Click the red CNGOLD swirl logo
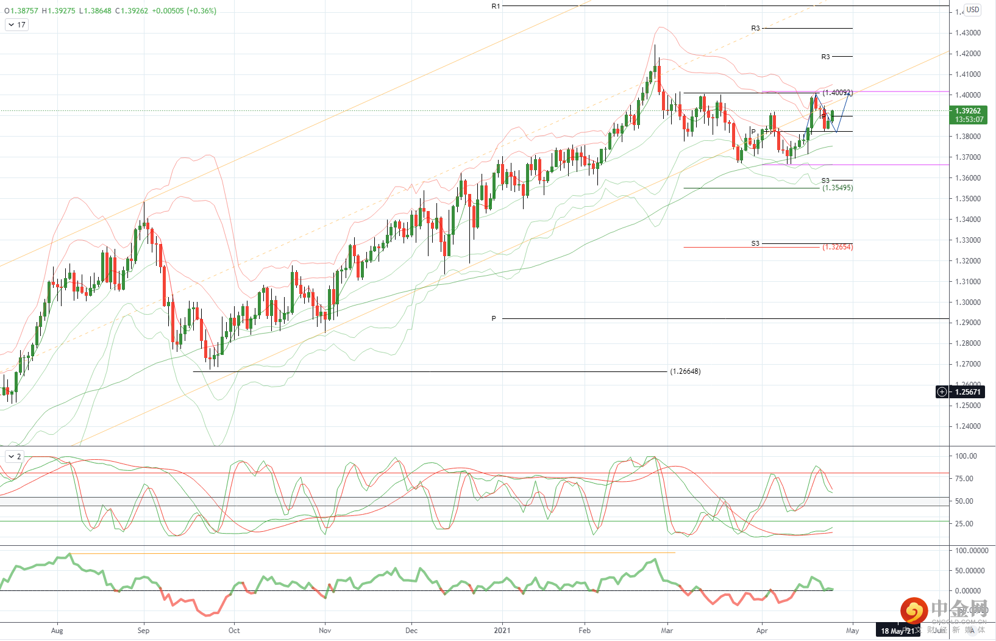Image resolution: width=996 pixels, height=641 pixels. point(913,611)
